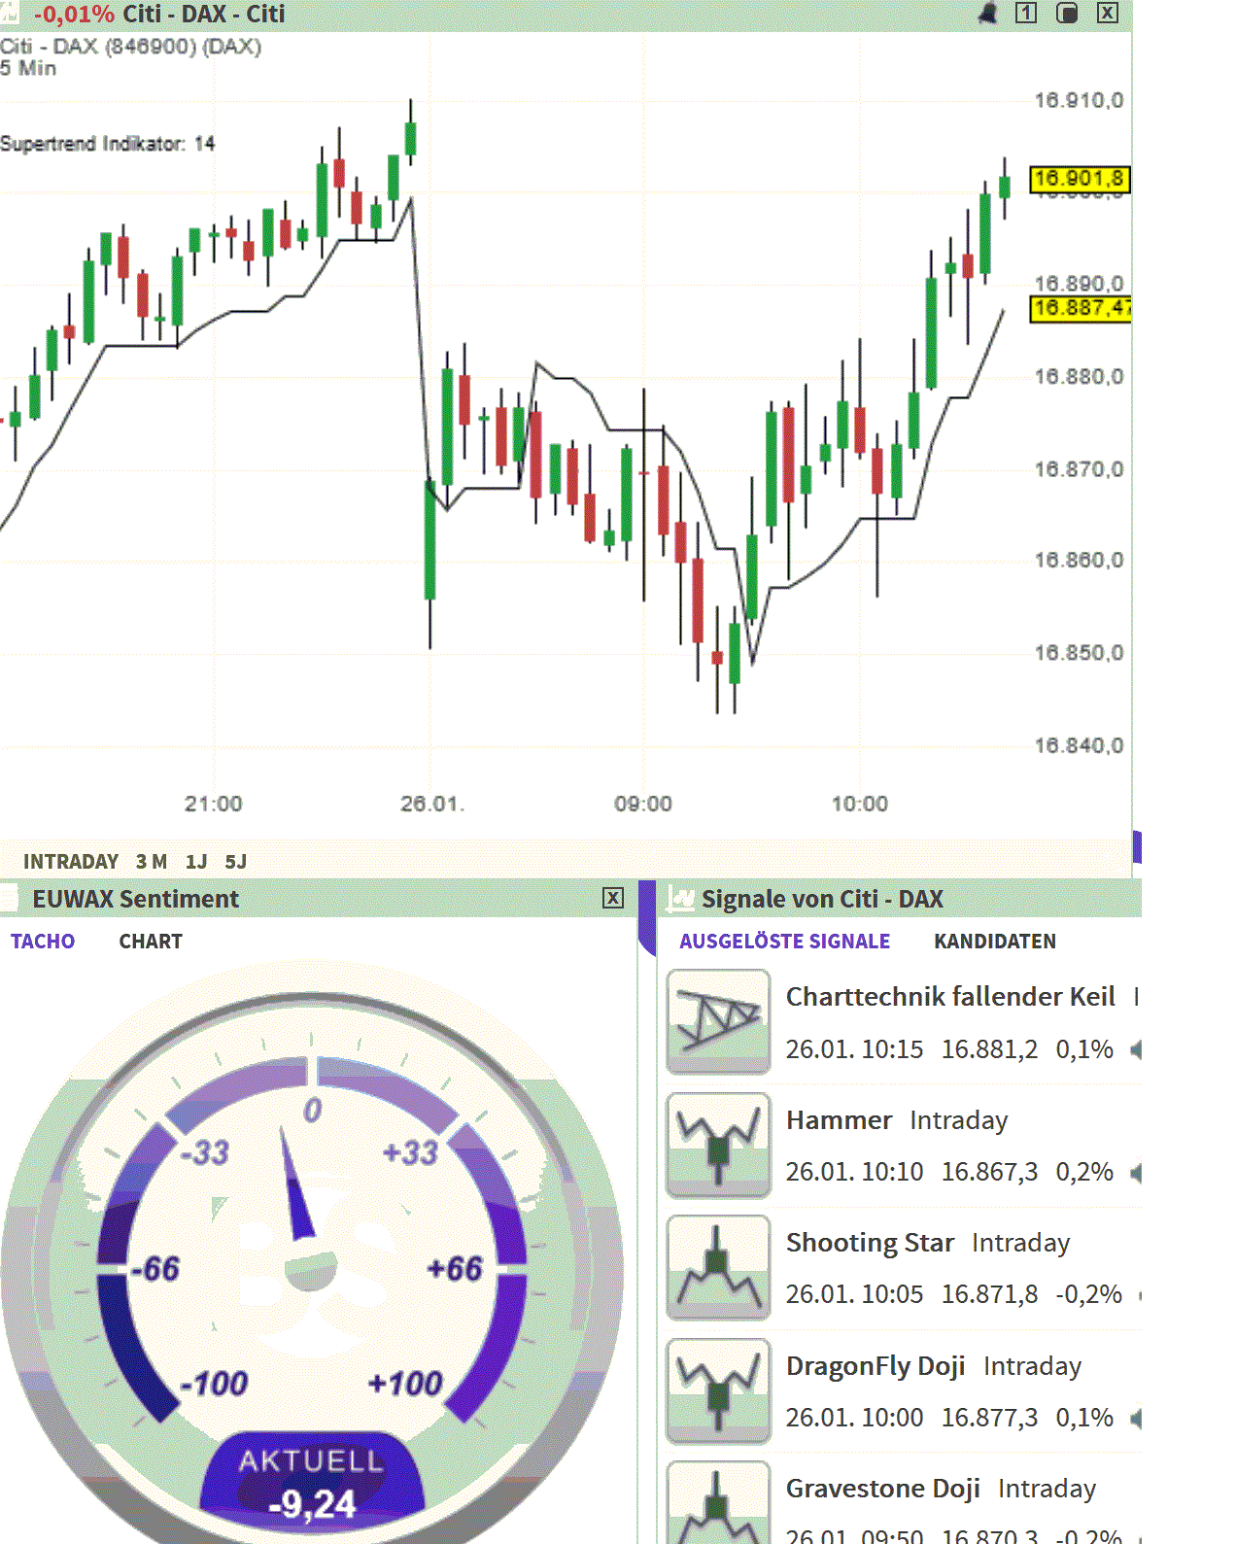This screenshot has height=1544, width=1236.
Task: Click the chart icon beside Signale von Citi - DAX
Action: pyautogui.click(x=680, y=899)
